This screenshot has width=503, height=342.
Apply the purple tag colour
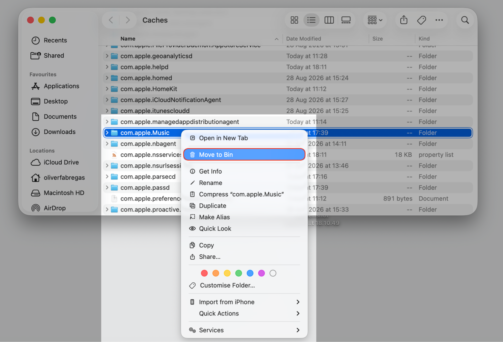[x=261, y=273]
